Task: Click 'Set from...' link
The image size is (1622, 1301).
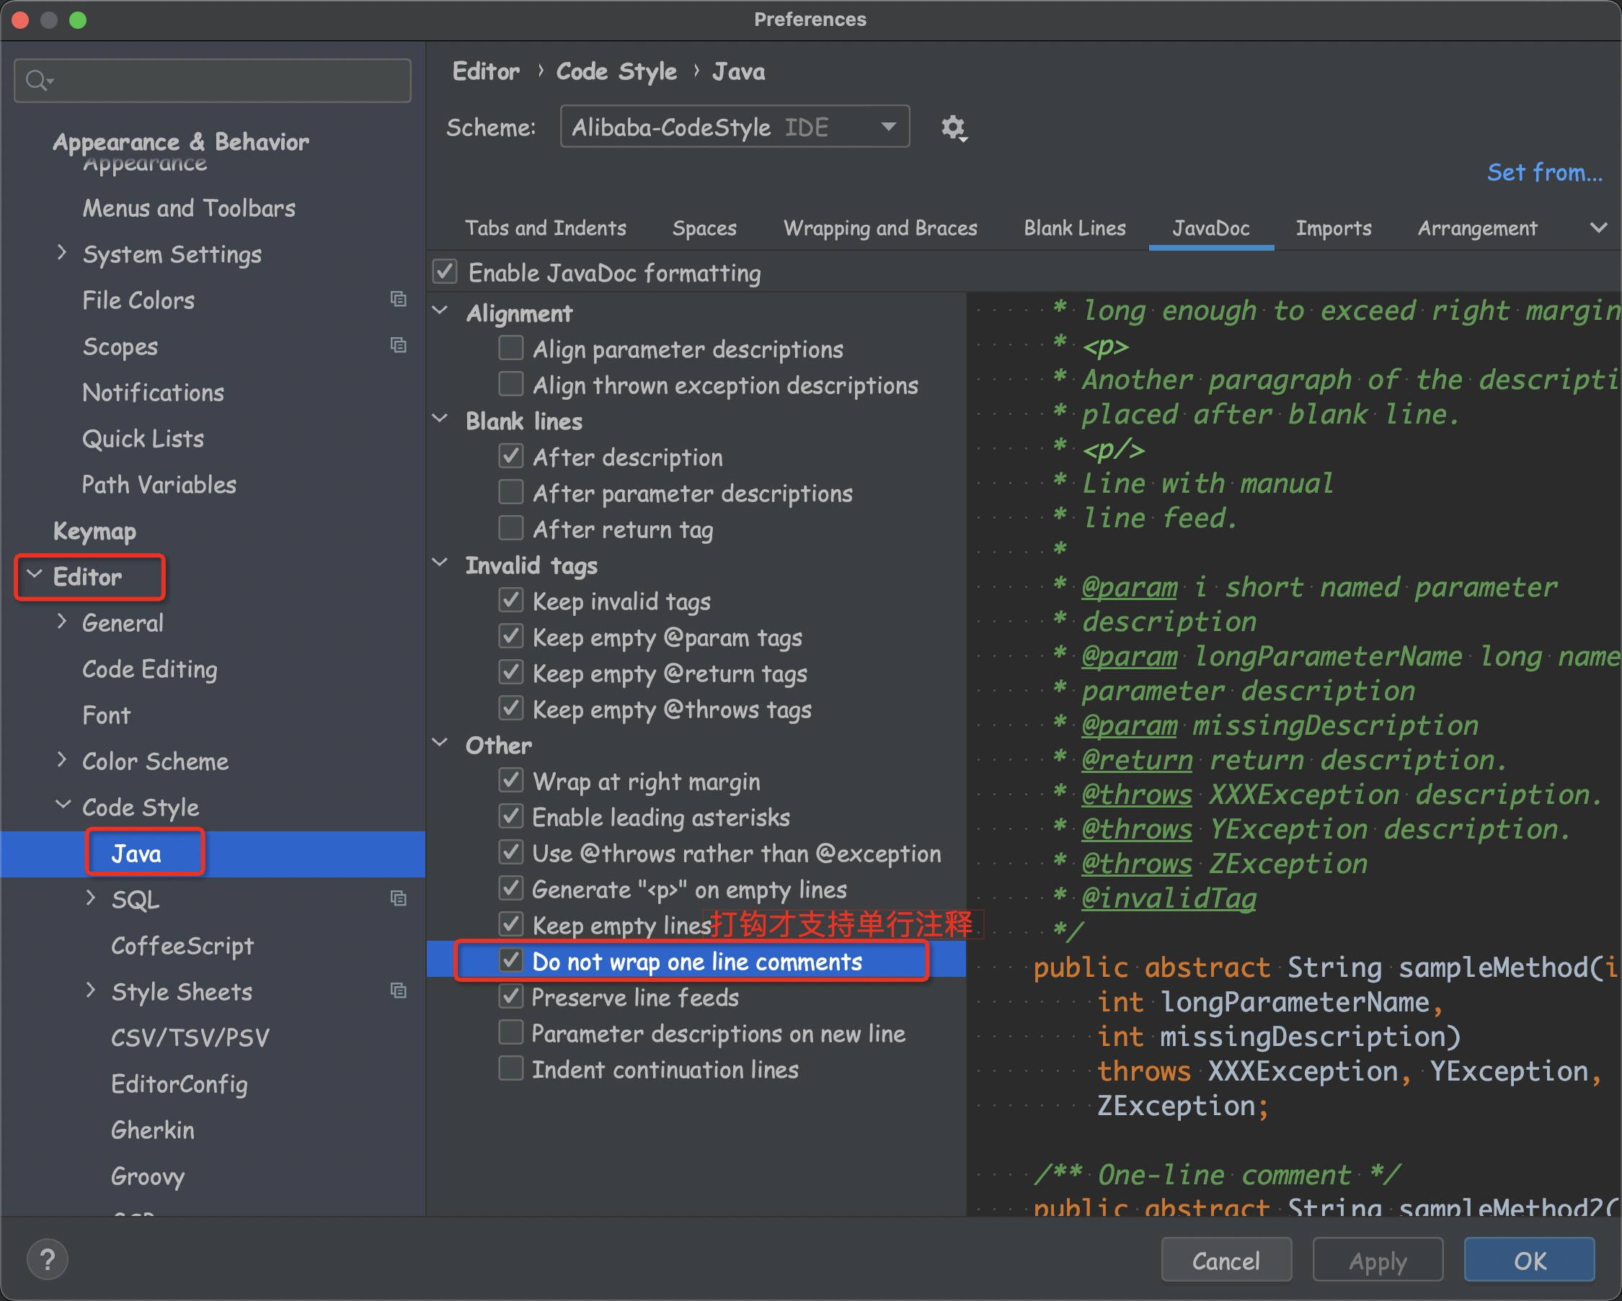Action: coord(1545,174)
